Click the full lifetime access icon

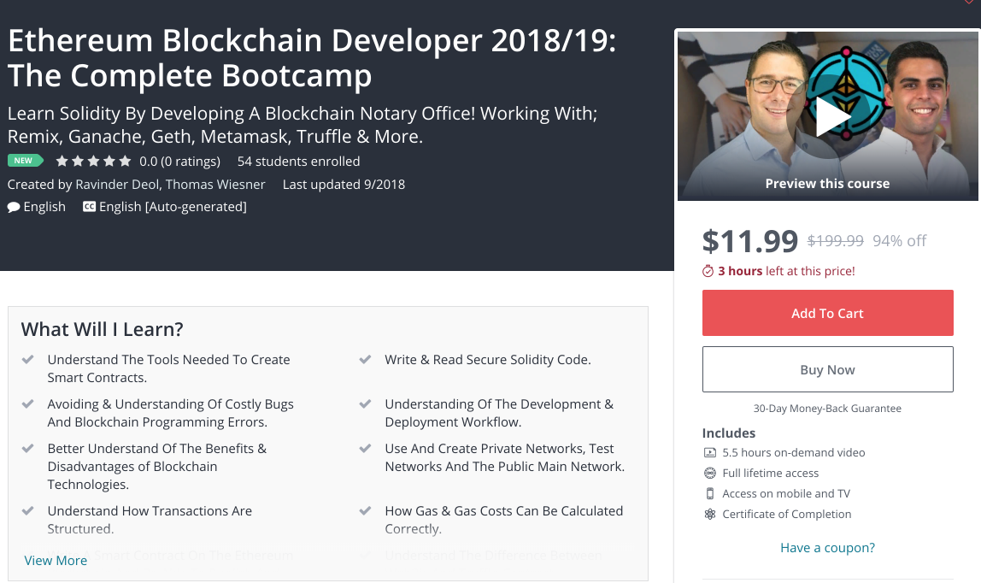(x=709, y=474)
